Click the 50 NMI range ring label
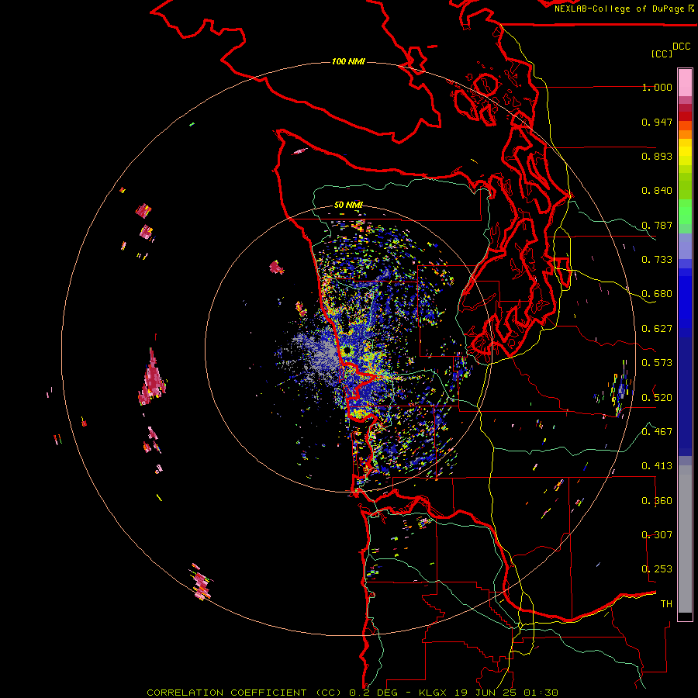The image size is (698, 698). point(348,205)
